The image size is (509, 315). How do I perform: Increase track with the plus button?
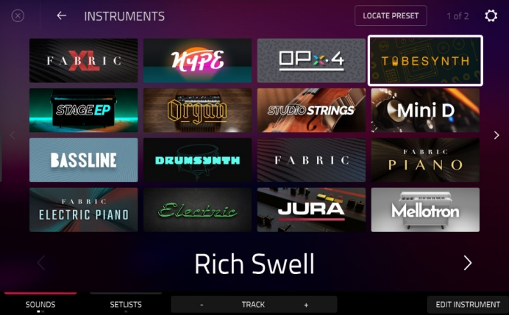pos(306,305)
